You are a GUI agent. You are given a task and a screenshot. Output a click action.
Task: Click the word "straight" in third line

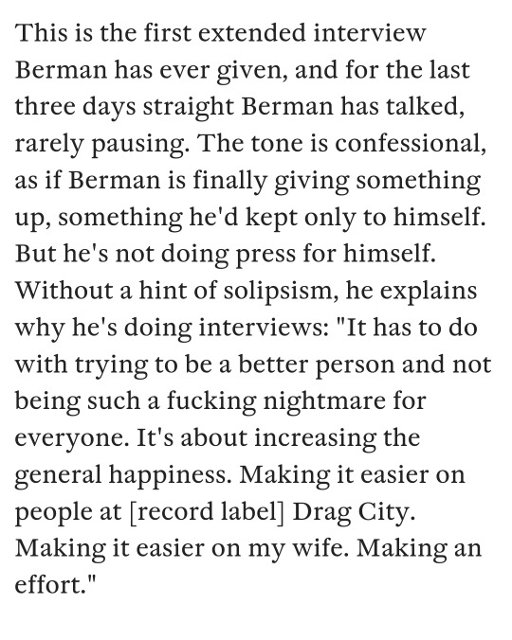pyautogui.click(x=188, y=107)
